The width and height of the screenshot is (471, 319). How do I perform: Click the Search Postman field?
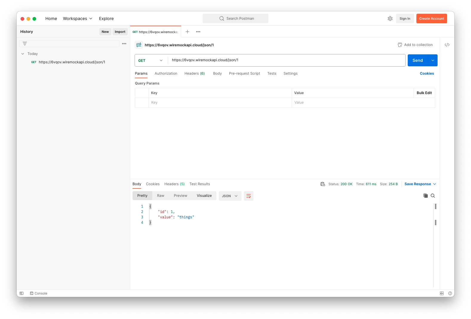click(235, 19)
